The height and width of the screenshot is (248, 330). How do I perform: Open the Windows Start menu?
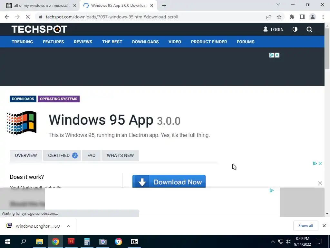[x=8, y=242]
